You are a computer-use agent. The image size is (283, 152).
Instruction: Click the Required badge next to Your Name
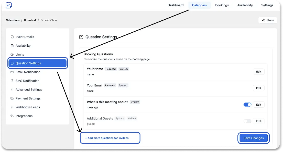tap(111, 69)
